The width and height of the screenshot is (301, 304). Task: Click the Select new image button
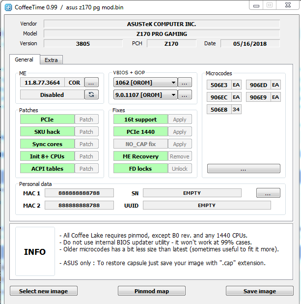point(44,291)
